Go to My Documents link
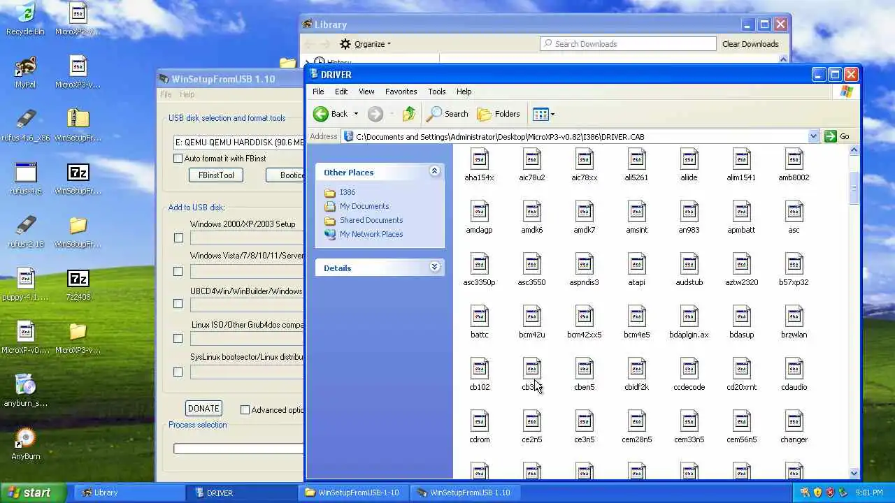 tap(364, 206)
